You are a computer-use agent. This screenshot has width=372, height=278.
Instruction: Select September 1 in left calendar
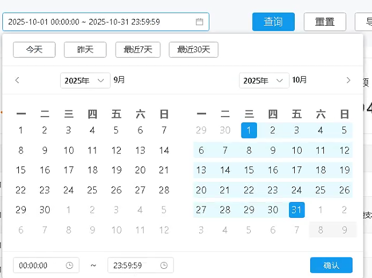[21, 130]
